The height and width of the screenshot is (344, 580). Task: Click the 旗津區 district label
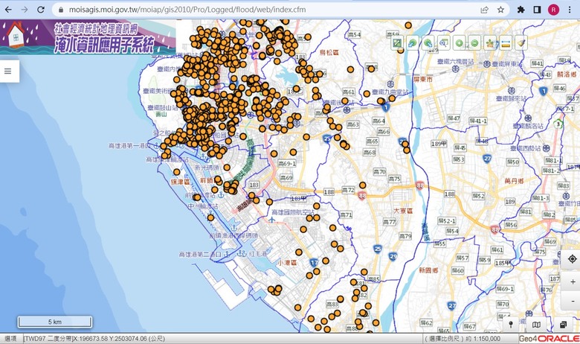tap(180, 182)
